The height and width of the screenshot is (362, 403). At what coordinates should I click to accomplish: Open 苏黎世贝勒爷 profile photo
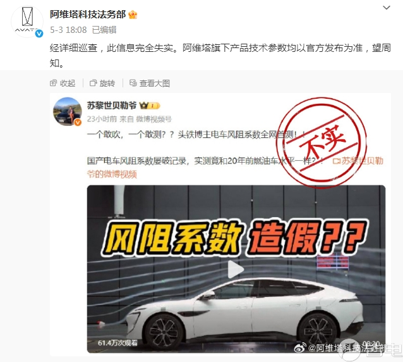(68, 111)
